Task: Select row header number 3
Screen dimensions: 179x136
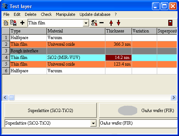Action: (x=6, y=51)
